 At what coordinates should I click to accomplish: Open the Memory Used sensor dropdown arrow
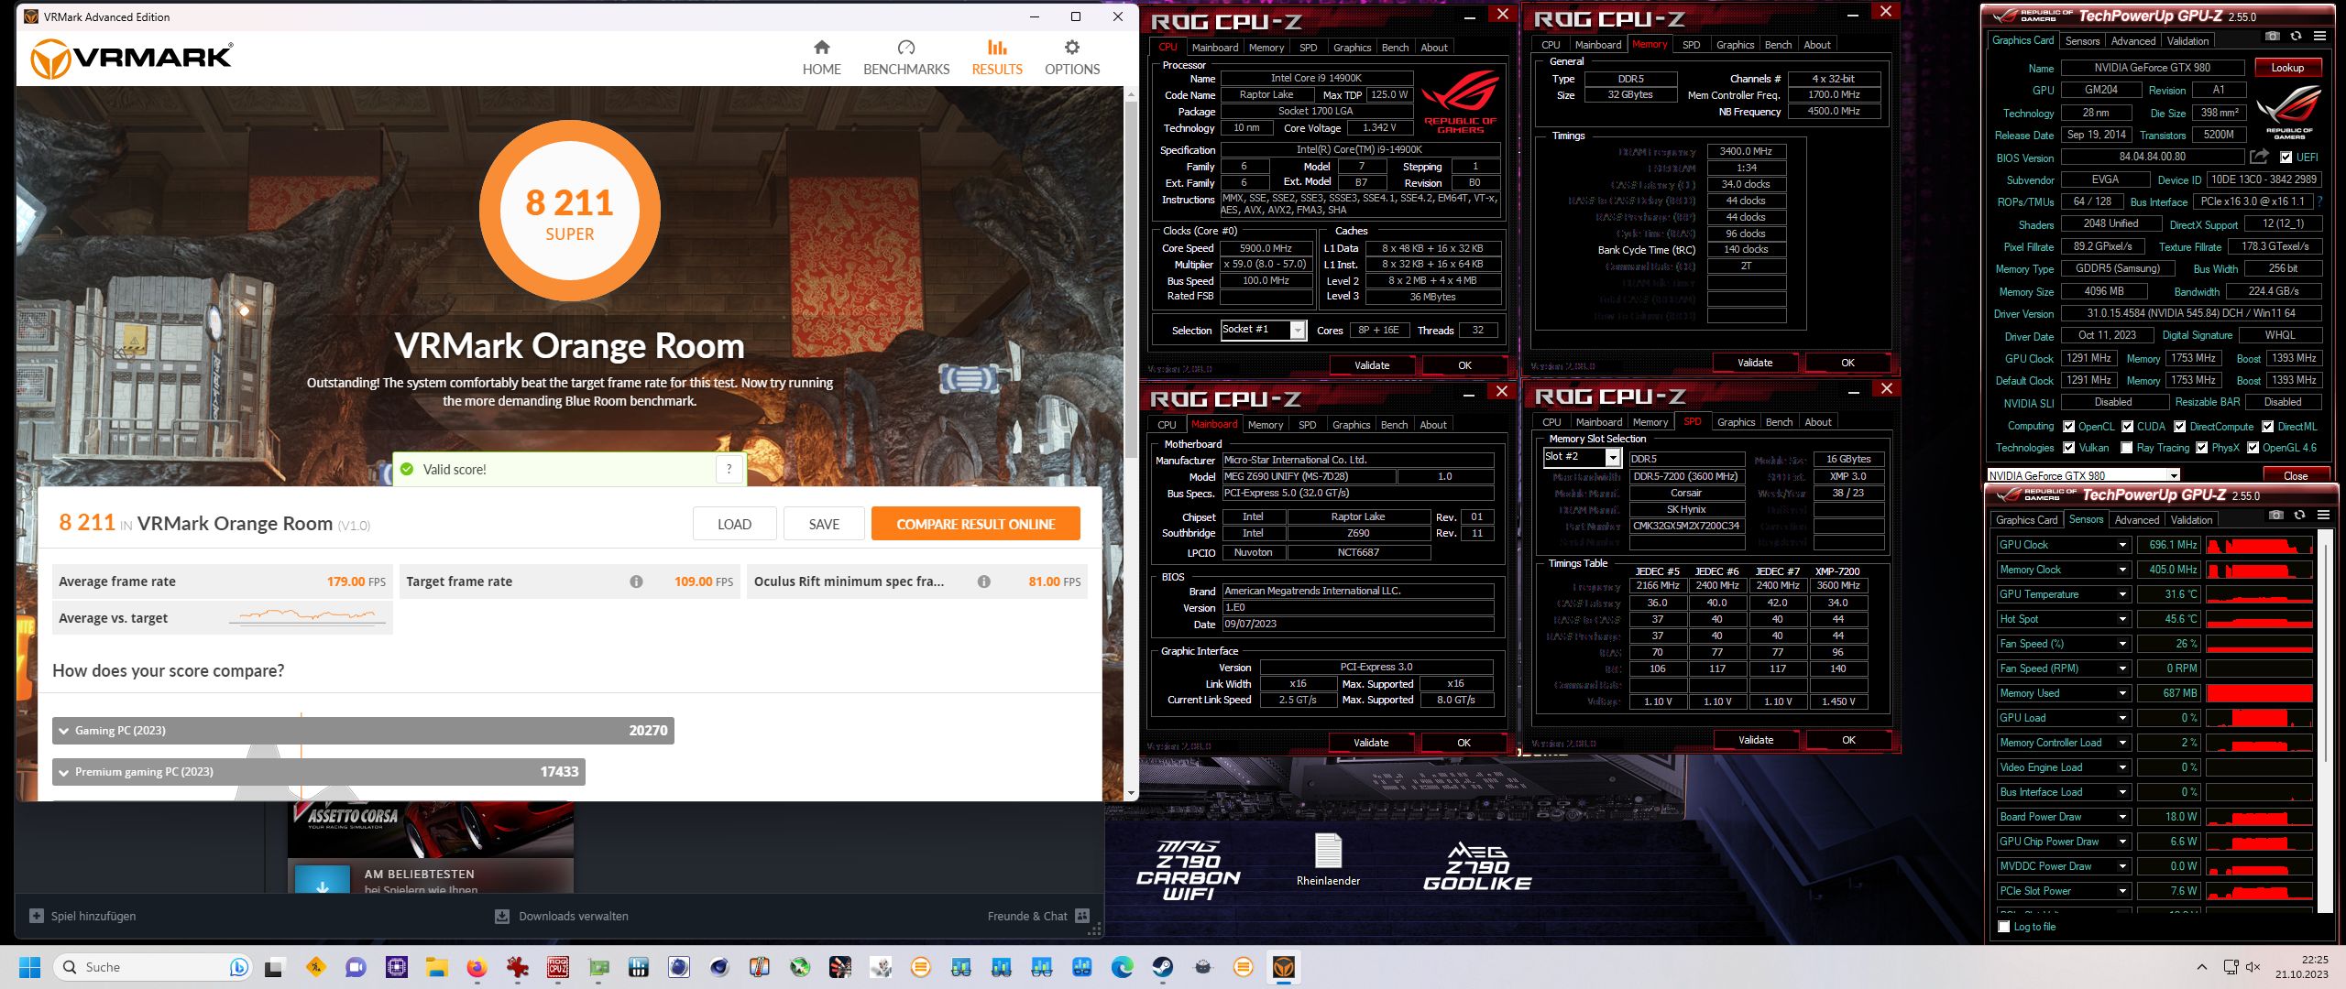(x=2122, y=693)
